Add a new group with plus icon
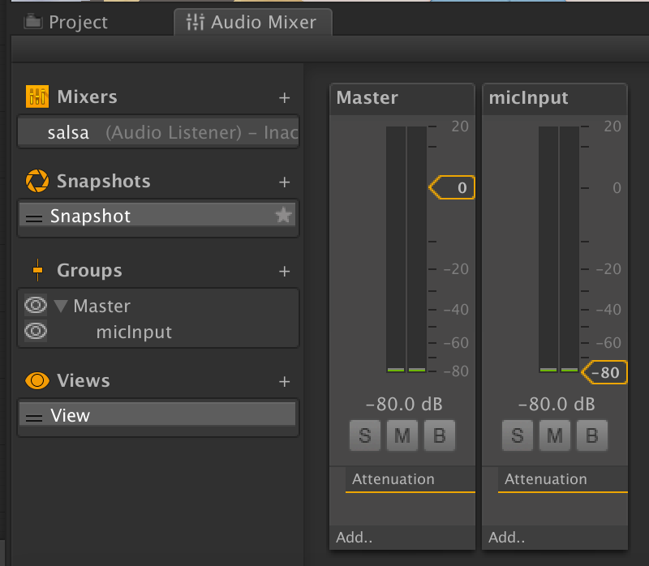The width and height of the screenshot is (649, 566). click(x=284, y=271)
